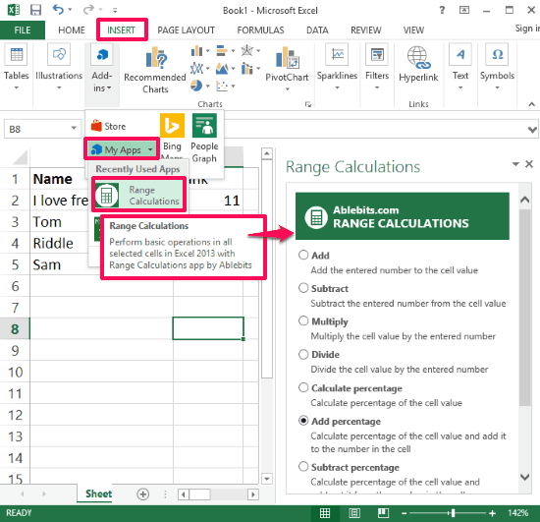Switch to the DATA tab
Viewport: 540px width, 522px height.
(317, 30)
